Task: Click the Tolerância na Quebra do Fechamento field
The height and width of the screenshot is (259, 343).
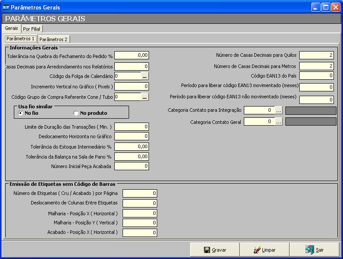Action: (x=132, y=55)
